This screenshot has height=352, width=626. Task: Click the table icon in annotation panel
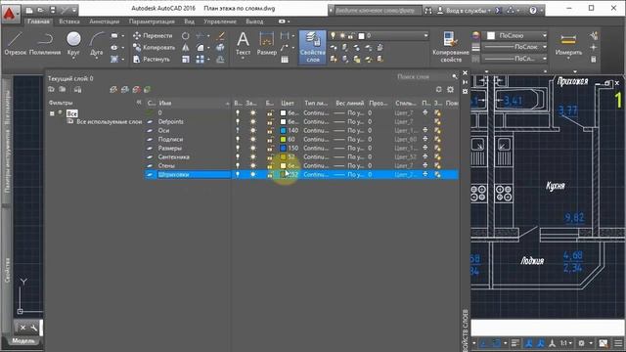285,60
